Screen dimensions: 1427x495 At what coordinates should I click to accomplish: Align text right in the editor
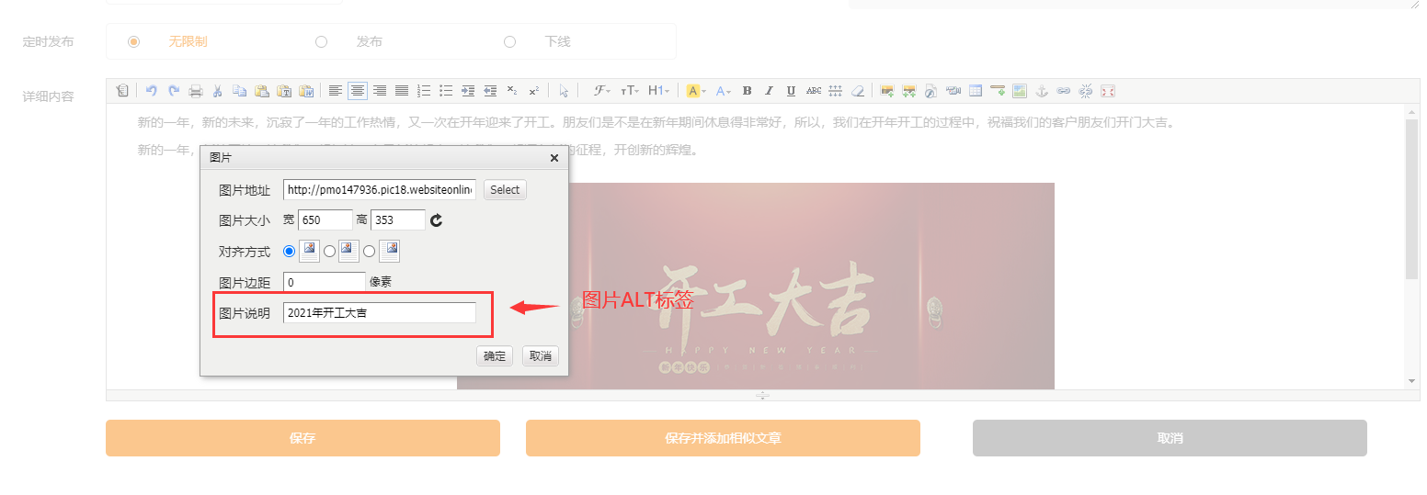pos(380,91)
